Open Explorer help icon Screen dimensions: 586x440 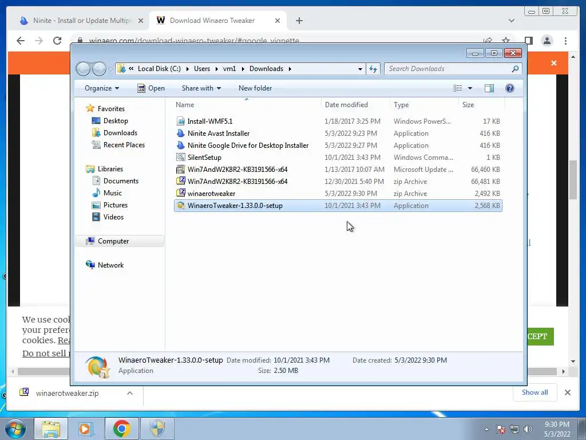(509, 88)
